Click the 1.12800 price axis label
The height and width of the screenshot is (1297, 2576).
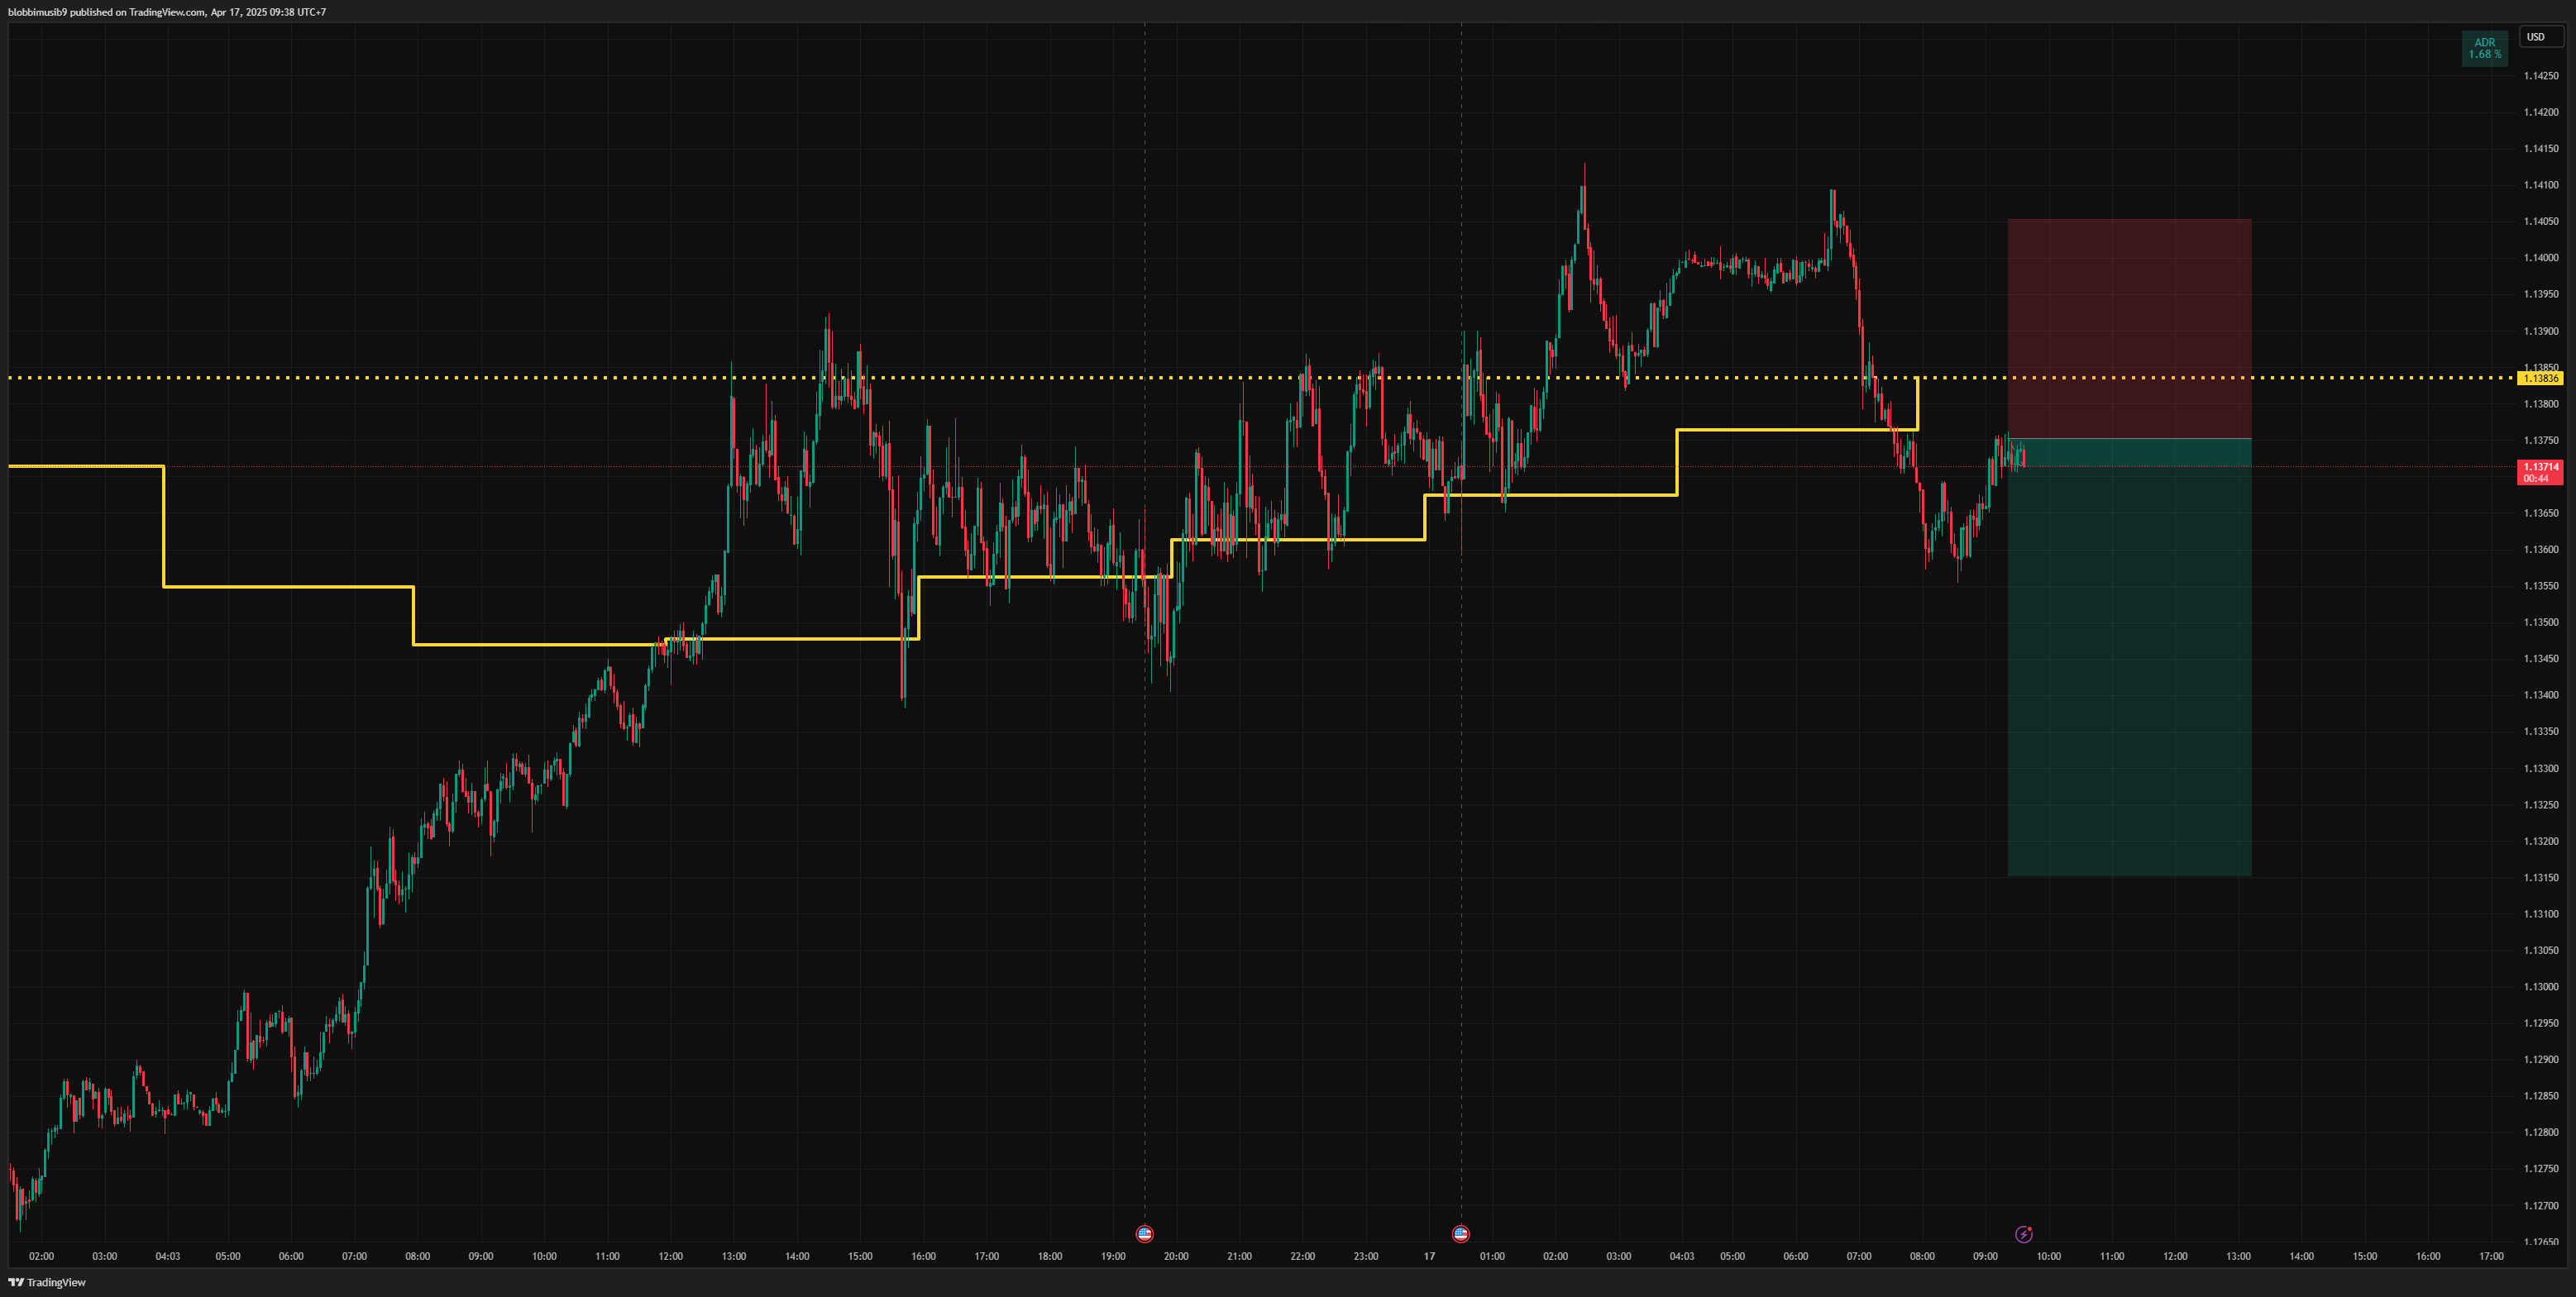click(x=2541, y=1132)
